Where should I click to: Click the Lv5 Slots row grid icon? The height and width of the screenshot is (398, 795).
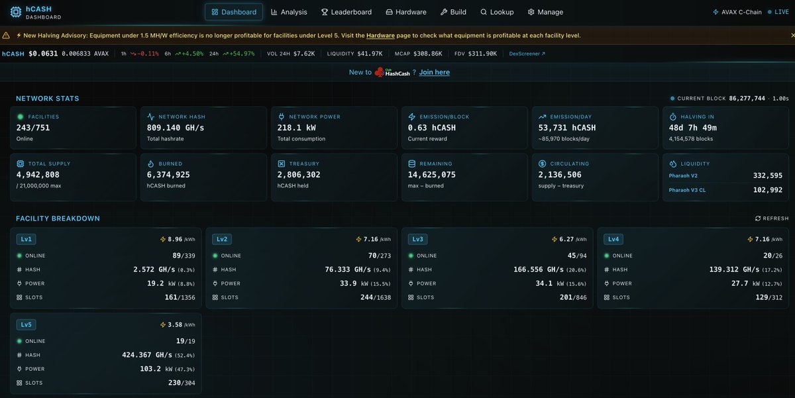click(19, 383)
